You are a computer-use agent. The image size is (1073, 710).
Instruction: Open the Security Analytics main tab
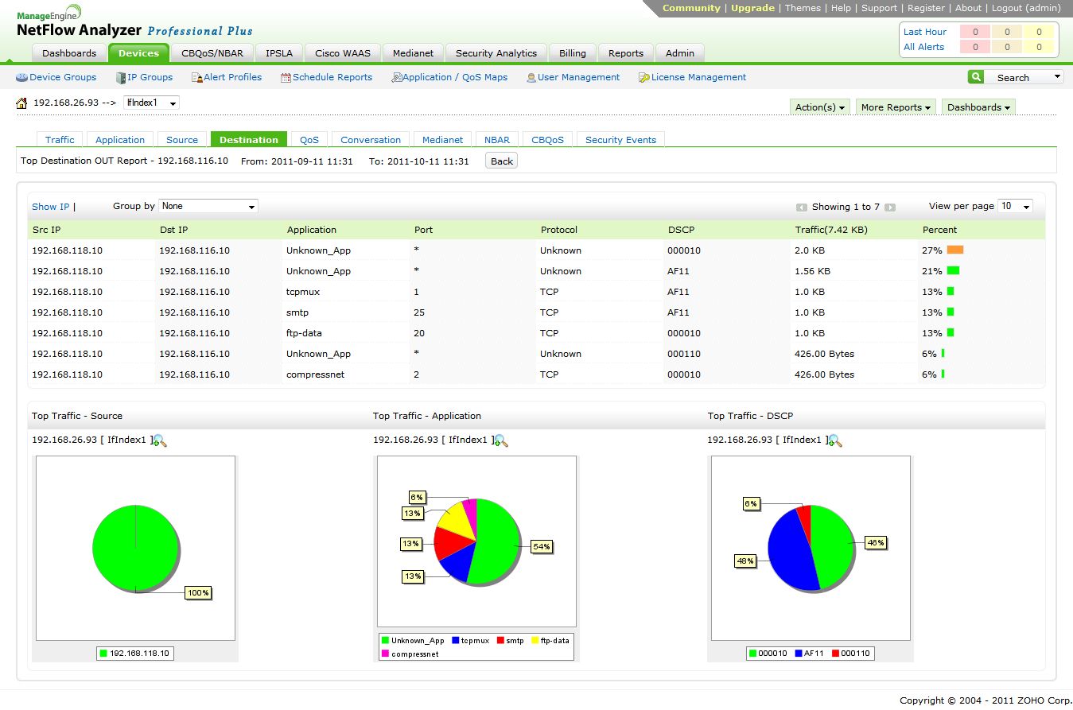click(496, 53)
